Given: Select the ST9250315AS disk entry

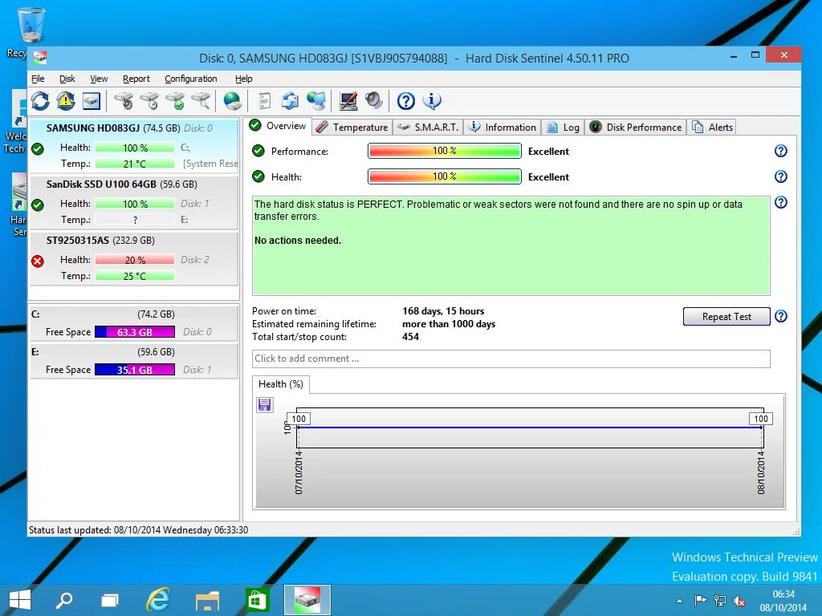Looking at the screenshot, I should (134, 259).
